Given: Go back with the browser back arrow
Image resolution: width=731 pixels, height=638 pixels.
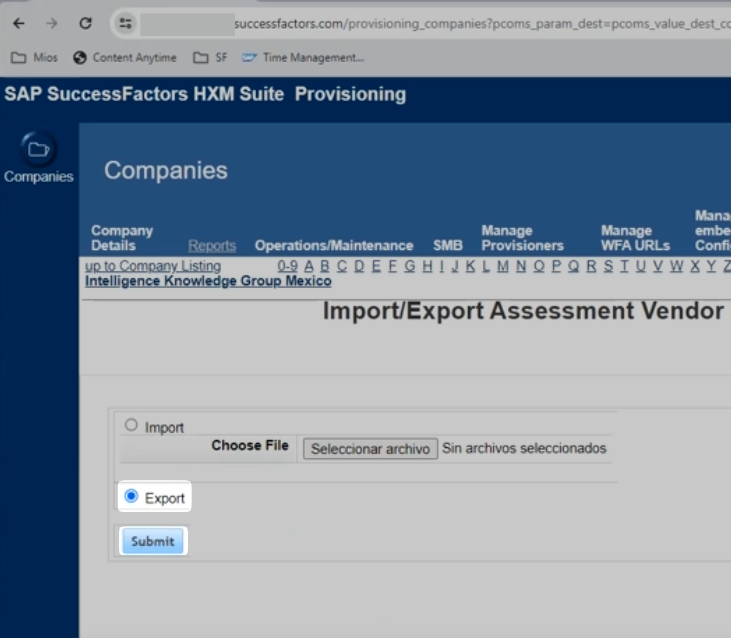Looking at the screenshot, I should point(19,23).
